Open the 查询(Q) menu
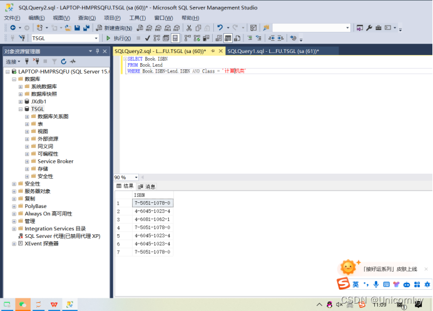 point(87,18)
